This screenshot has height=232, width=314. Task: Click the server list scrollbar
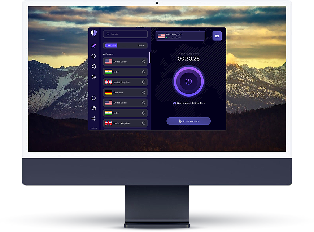pyautogui.click(x=149, y=58)
